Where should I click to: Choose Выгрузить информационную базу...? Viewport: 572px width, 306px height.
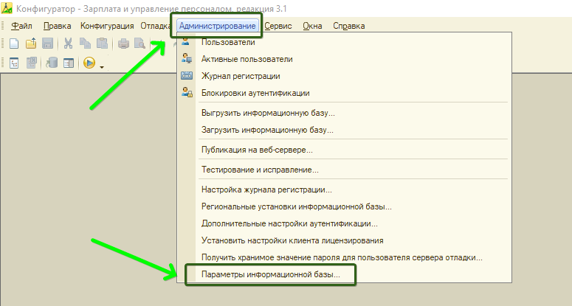[x=344, y=113]
